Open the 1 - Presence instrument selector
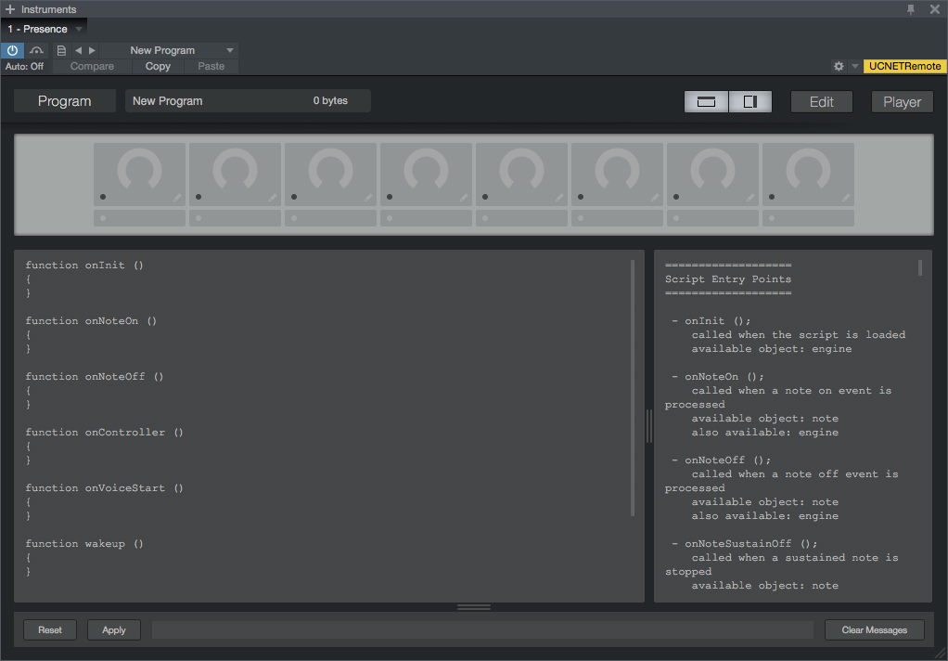The width and height of the screenshot is (948, 661). point(44,28)
